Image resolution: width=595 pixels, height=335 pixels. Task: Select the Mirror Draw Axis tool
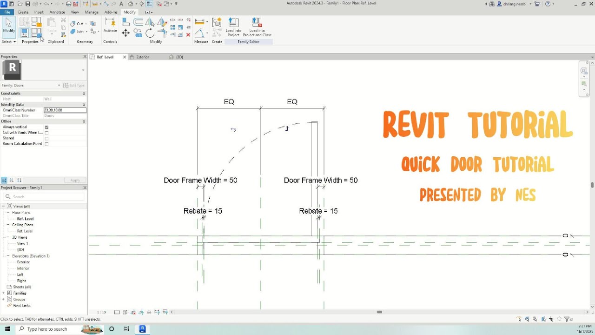162,22
